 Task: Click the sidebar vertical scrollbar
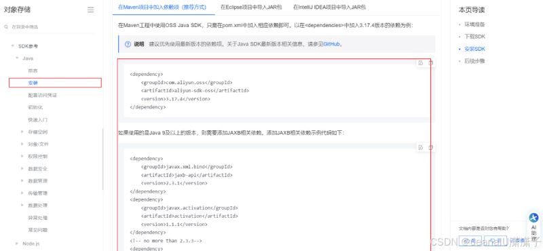(x=102, y=159)
